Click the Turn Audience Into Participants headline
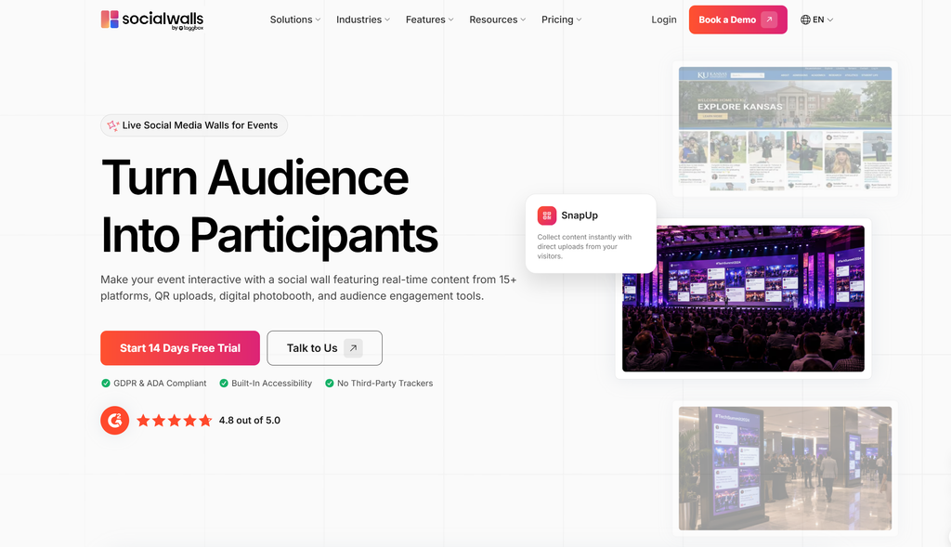Viewport: 951px width, 547px height. tap(269, 205)
